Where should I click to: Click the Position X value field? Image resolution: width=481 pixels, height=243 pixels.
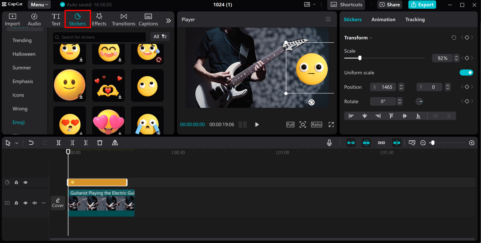click(x=383, y=87)
